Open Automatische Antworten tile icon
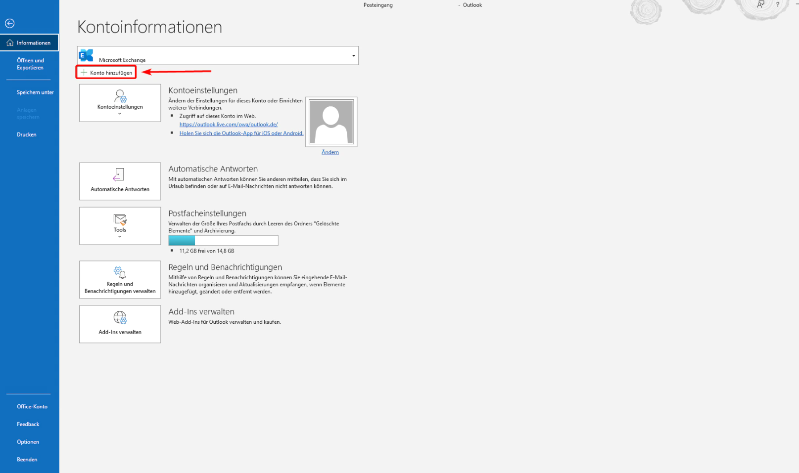The width and height of the screenshot is (799, 473). (119, 175)
